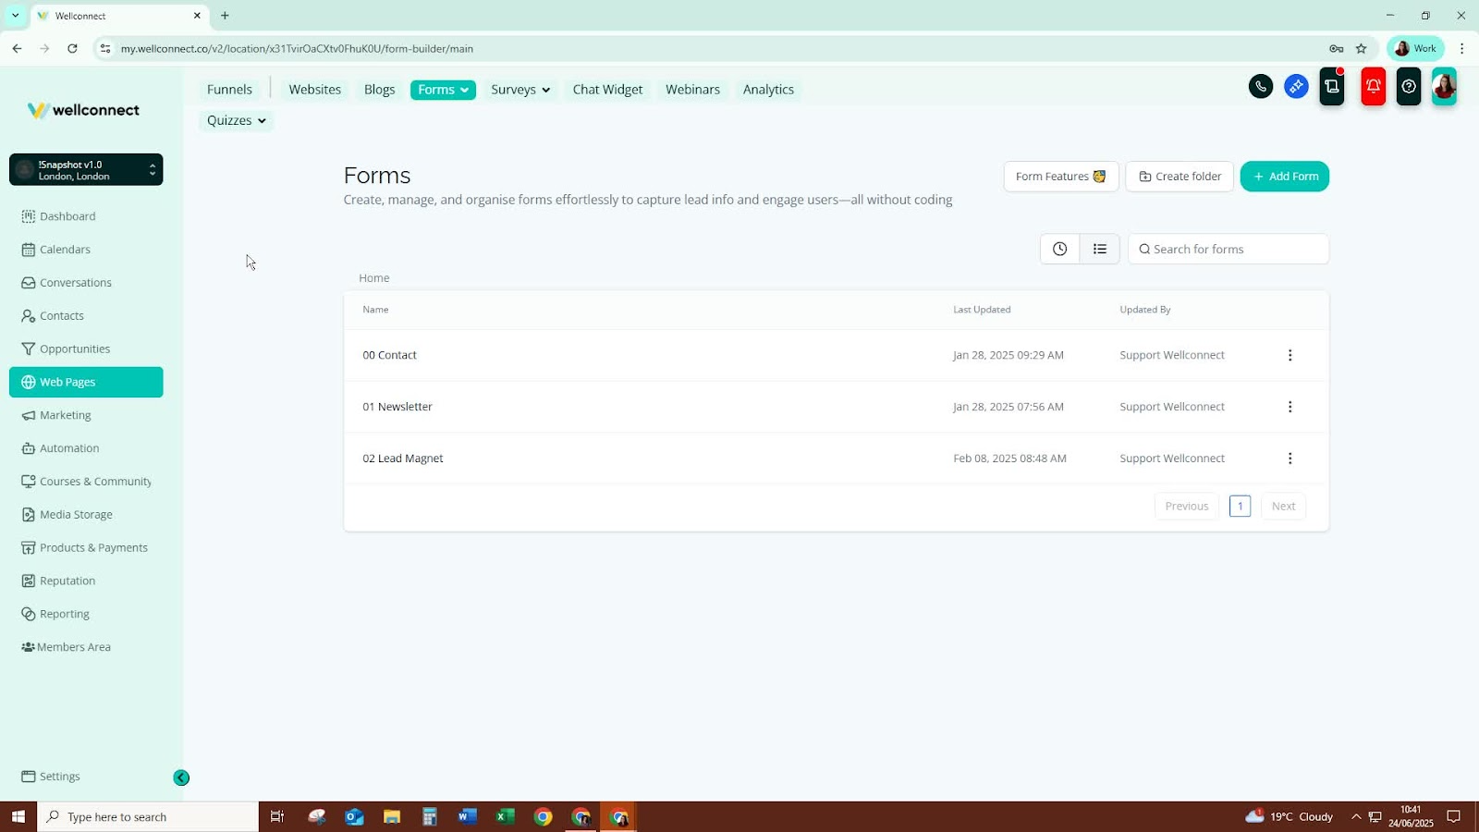Viewport: 1479px width, 832px height.
Task: Expand the Forms dropdown tab
Action: pos(443,90)
